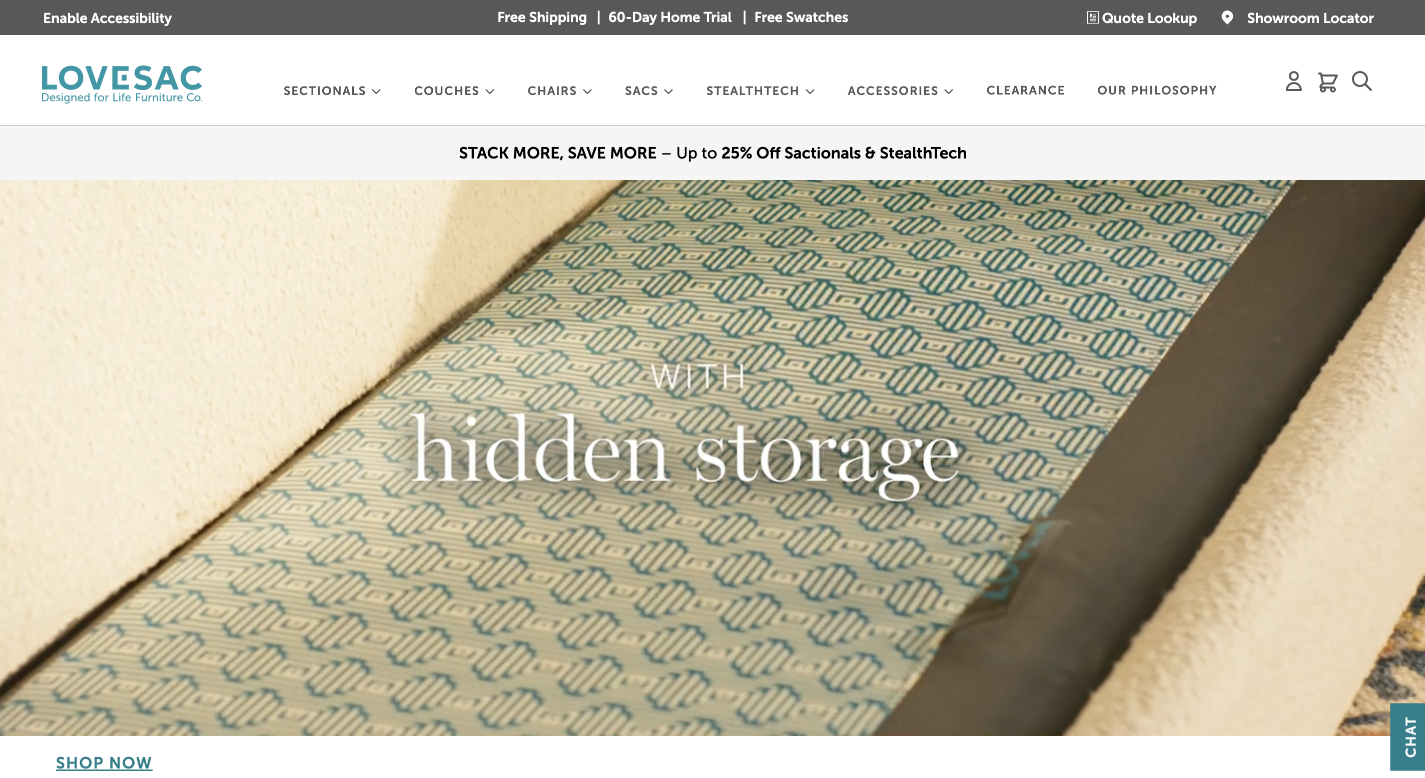
Task: Click the search magnifier icon
Action: pos(1361,81)
